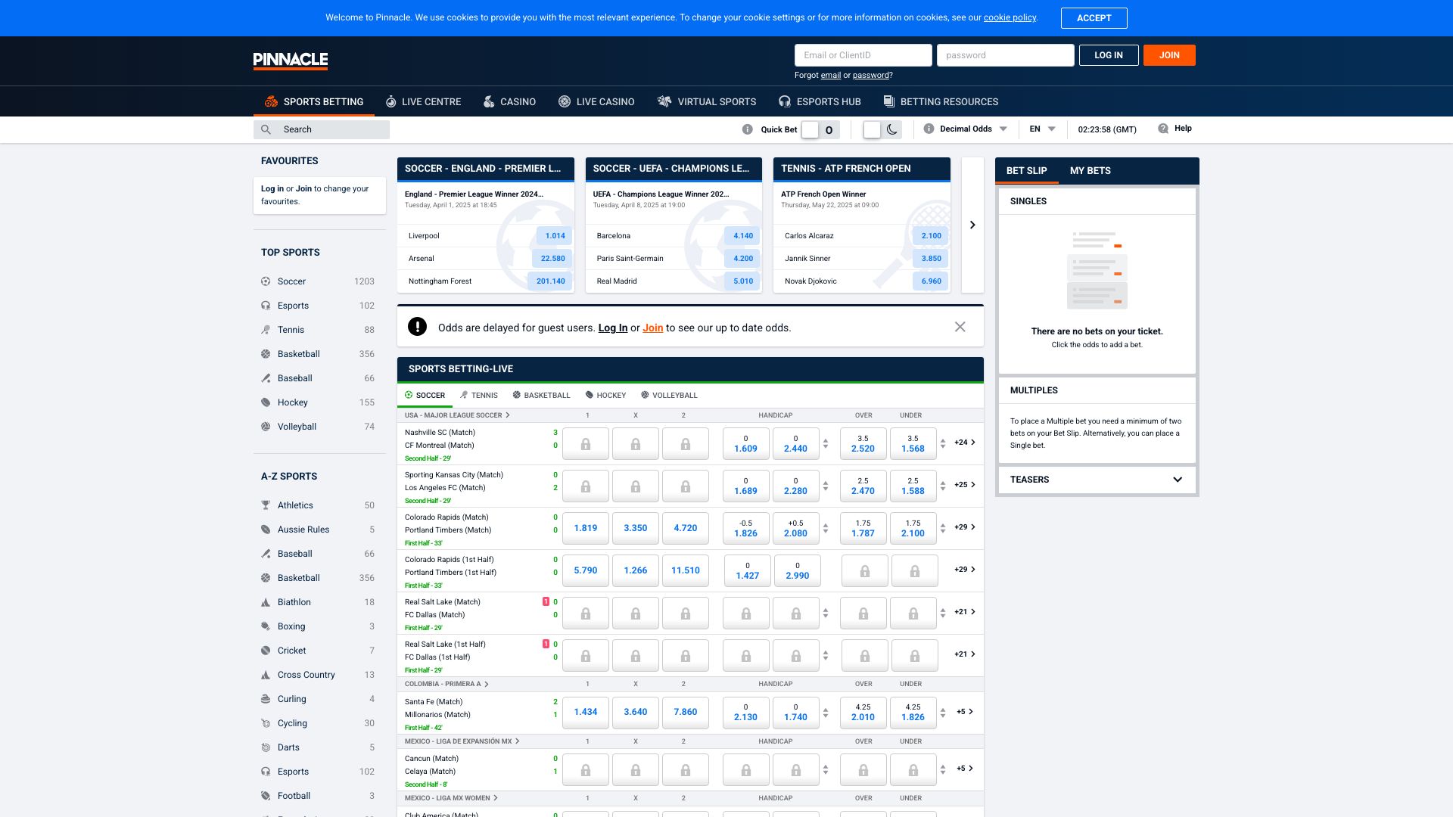
Task: Switch to the My Bets tab
Action: pos(1090,171)
